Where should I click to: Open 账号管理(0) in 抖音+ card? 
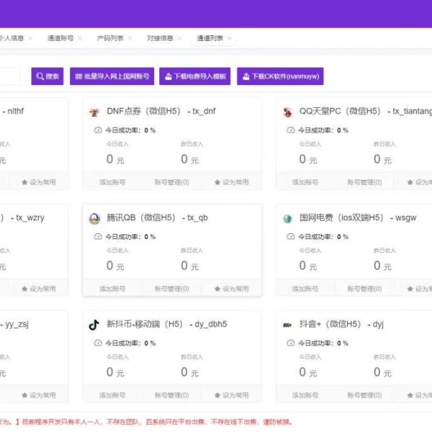coord(364,395)
